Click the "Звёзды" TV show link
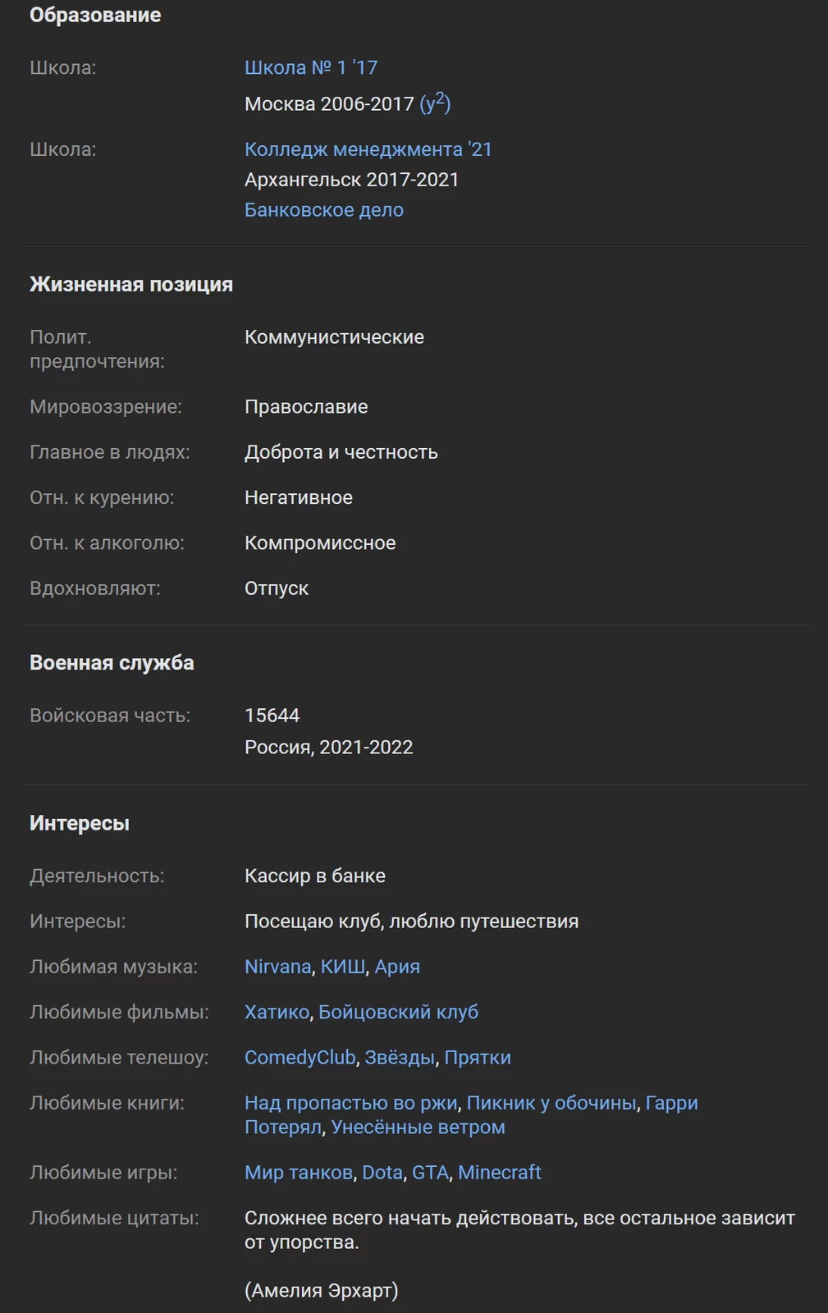 [401, 1057]
